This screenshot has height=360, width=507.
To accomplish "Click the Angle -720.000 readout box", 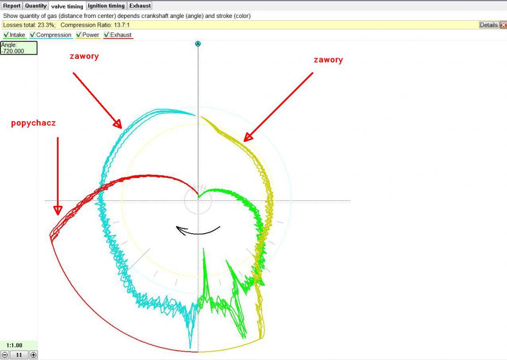I will point(19,48).
